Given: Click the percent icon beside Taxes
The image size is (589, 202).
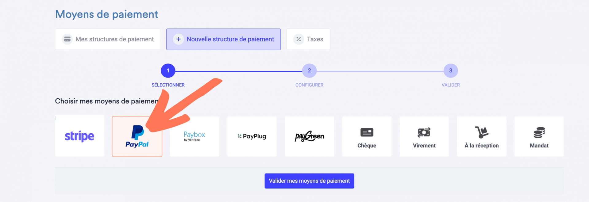Looking at the screenshot, I should (298, 39).
